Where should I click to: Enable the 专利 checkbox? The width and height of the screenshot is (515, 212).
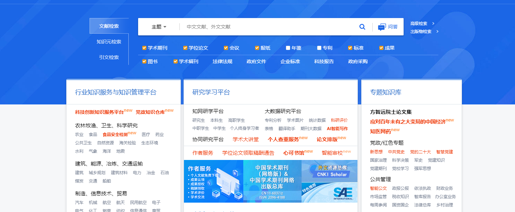[x=319, y=48]
